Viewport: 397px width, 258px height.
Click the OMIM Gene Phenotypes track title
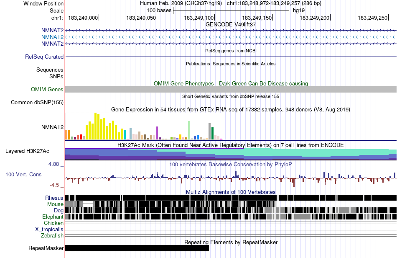point(231,83)
